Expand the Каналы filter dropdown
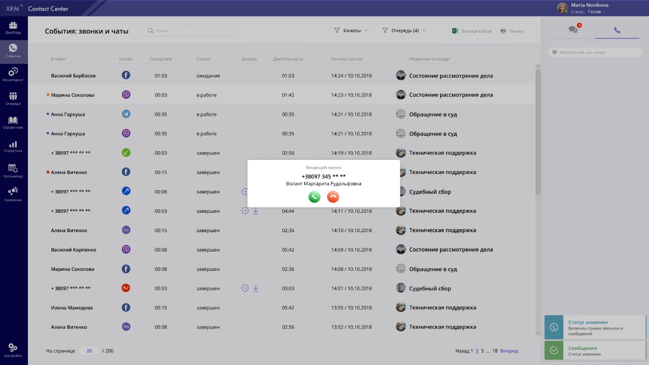The width and height of the screenshot is (649, 365). pyautogui.click(x=351, y=31)
